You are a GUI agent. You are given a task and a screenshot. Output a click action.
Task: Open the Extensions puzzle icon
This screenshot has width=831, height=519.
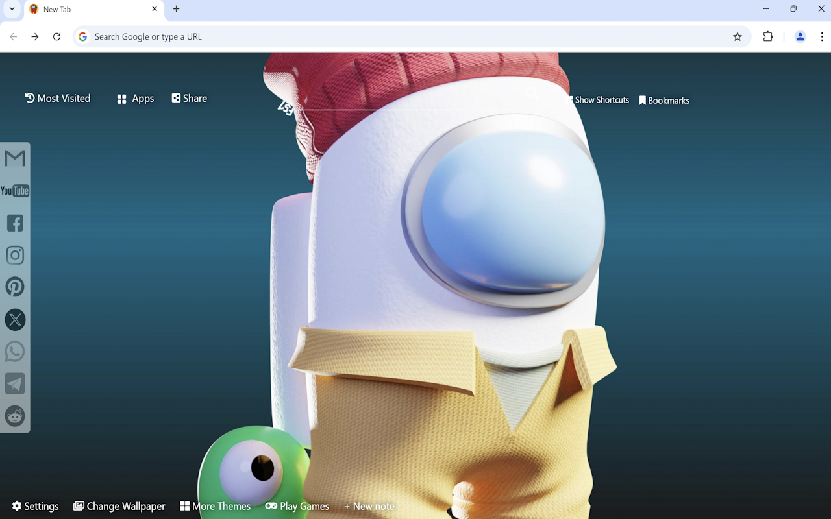pyautogui.click(x=768, y=37)
